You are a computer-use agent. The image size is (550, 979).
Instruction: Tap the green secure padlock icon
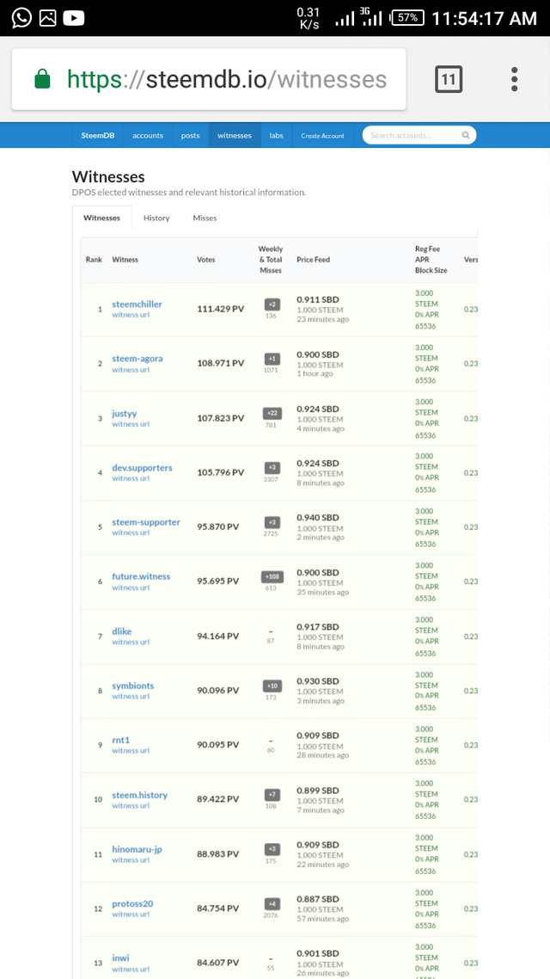coord(42,79)
